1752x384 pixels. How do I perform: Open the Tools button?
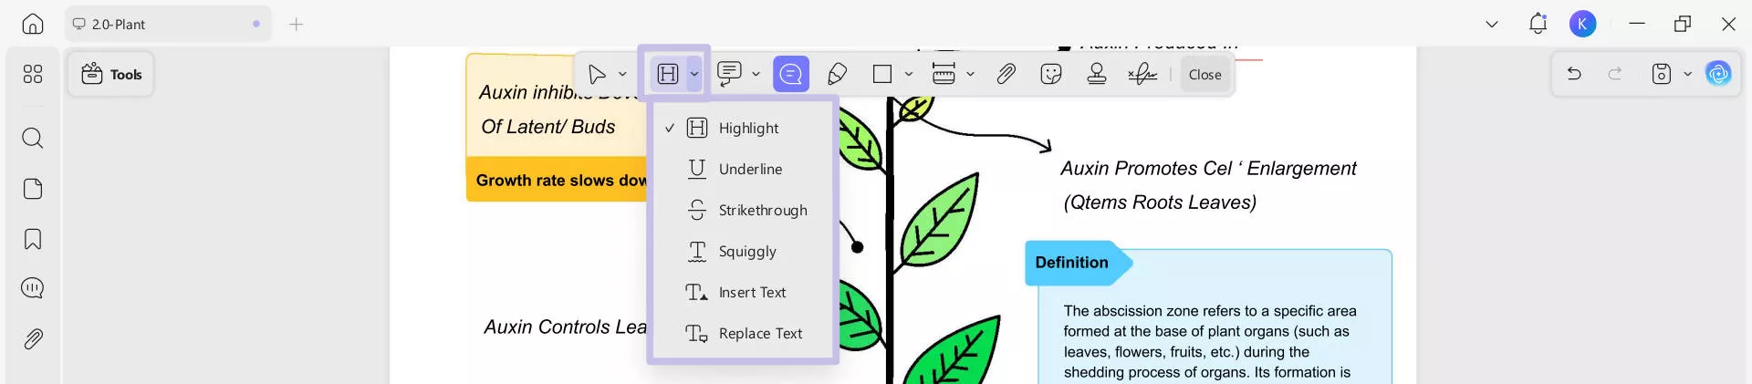[x=110, y=74]
